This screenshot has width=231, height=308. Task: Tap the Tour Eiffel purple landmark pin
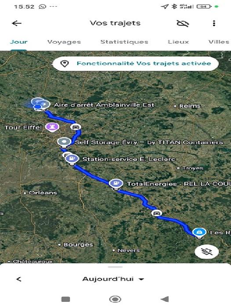(52, 127)
